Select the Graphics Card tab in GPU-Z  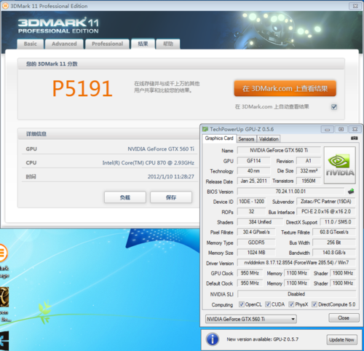[219, 138]
